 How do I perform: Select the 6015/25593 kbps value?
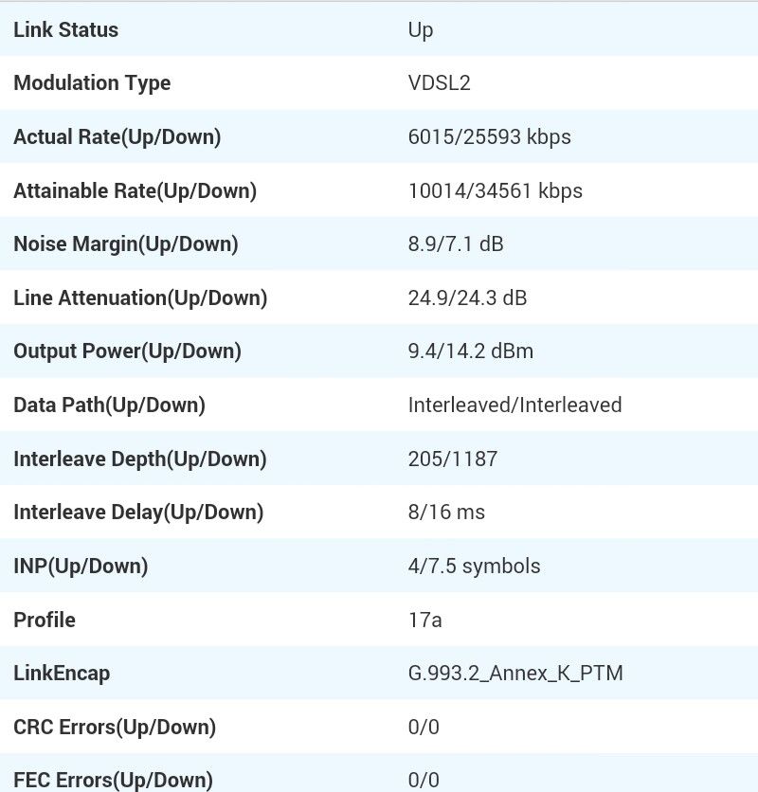pyautogui.click(x=489, y=136)
